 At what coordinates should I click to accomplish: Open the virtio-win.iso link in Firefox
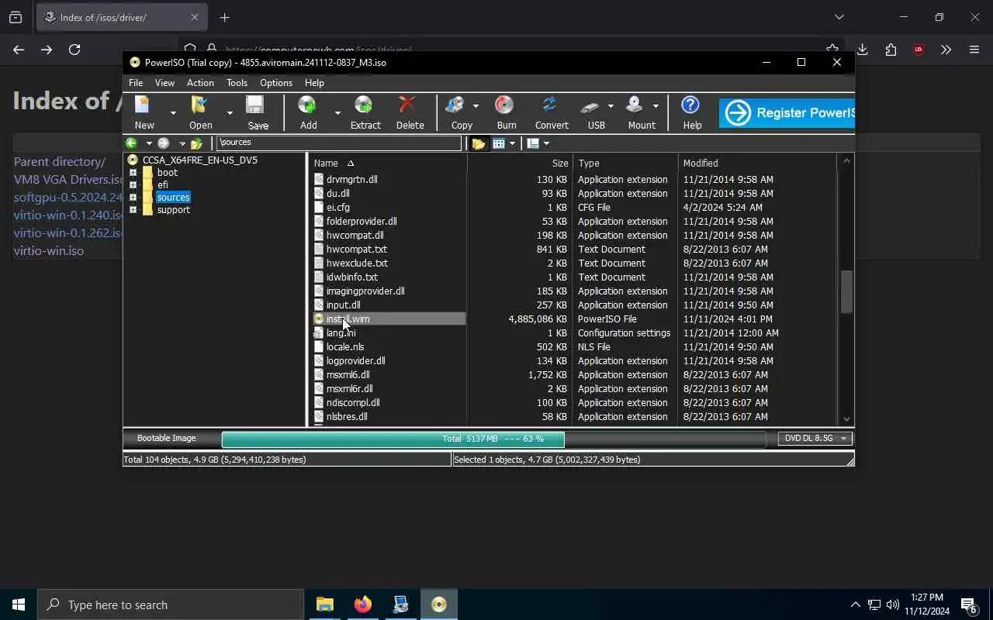click(x=49, y=250)
